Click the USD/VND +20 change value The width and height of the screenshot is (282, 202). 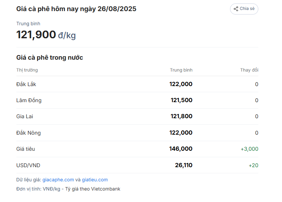(x=253, y=165)
